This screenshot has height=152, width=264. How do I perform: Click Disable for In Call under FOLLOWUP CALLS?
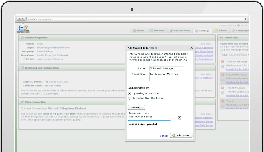[x=237, y=82]
